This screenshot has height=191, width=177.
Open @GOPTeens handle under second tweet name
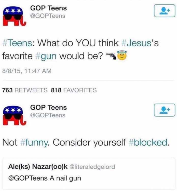(48, 115)
